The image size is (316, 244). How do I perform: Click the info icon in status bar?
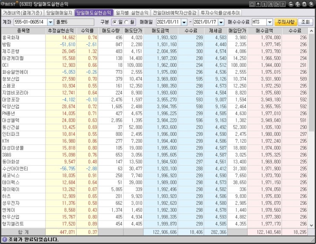[4, 240]
